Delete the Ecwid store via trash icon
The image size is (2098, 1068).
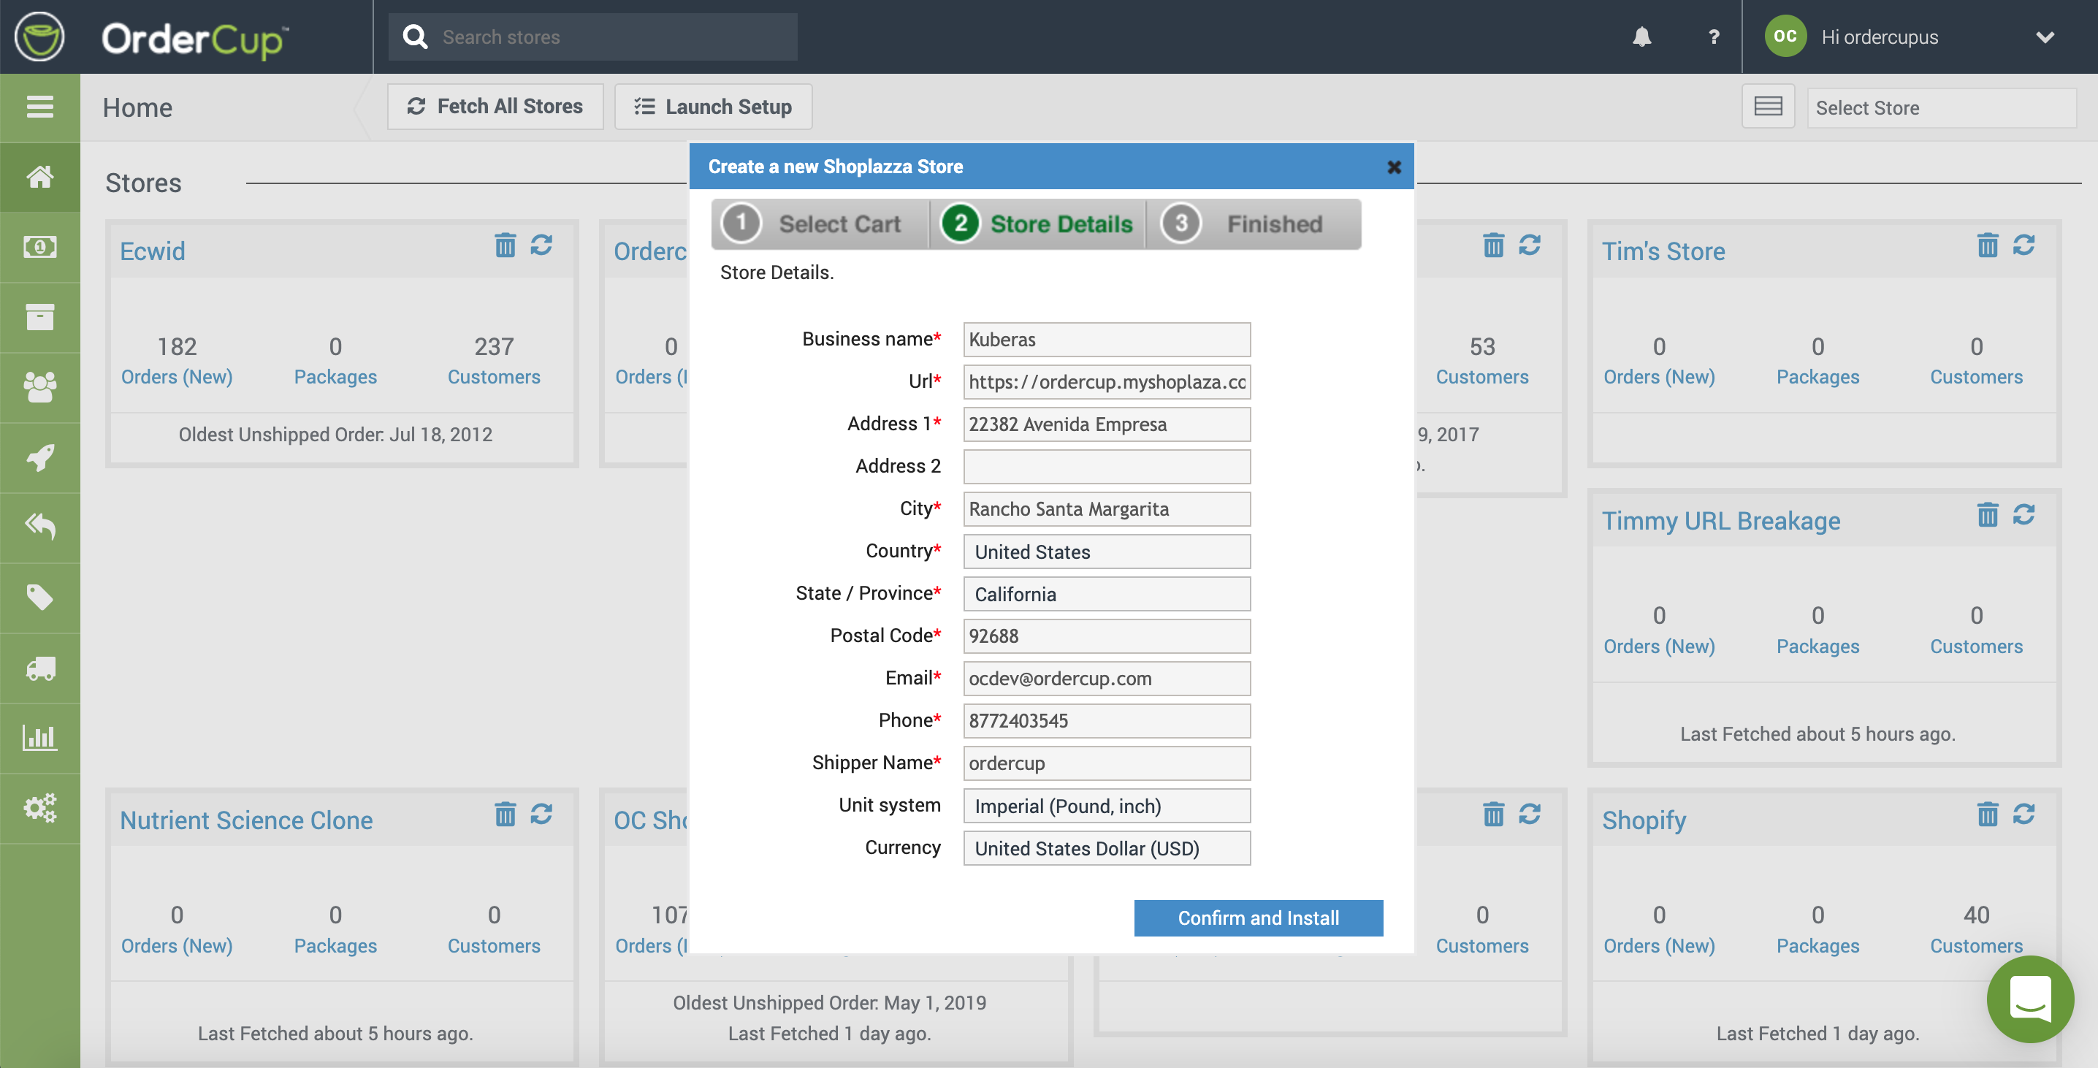(x=505, y=245)
